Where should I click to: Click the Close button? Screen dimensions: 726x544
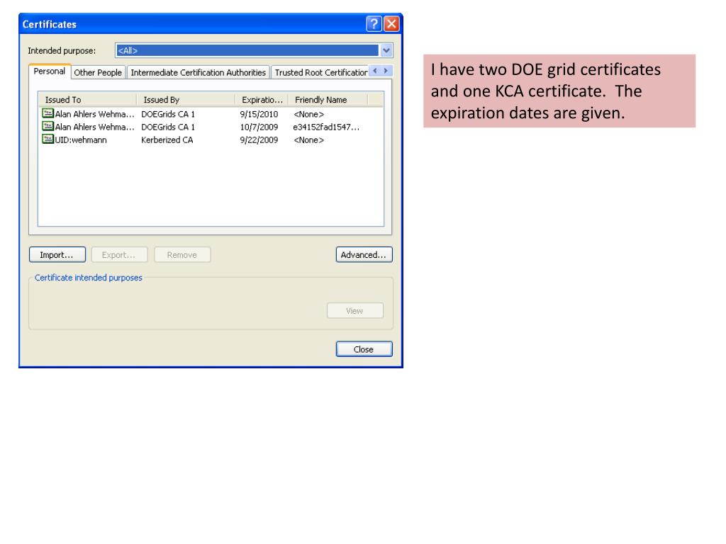364,349
